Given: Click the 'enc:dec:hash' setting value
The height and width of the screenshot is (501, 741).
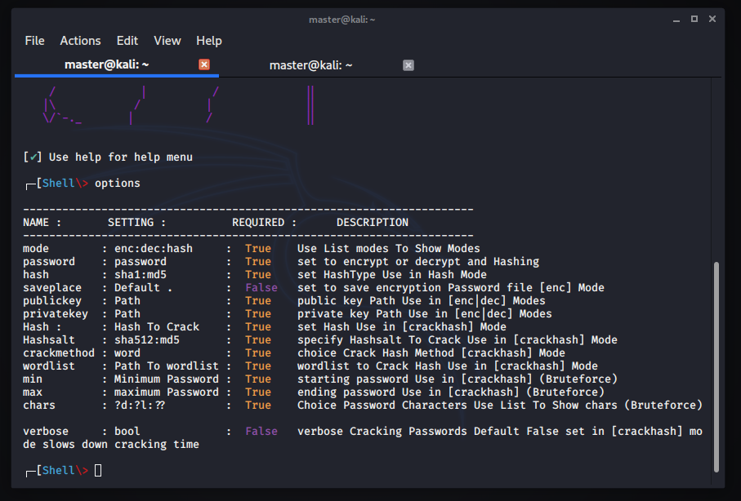Looking at the screenshot, I should (154, 248).
